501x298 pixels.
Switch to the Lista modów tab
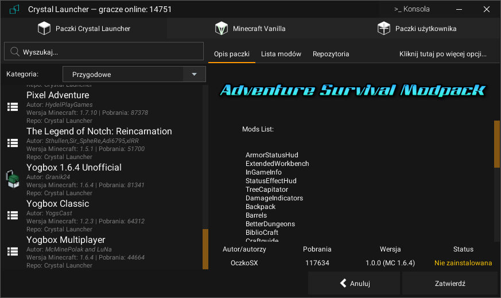281,54
